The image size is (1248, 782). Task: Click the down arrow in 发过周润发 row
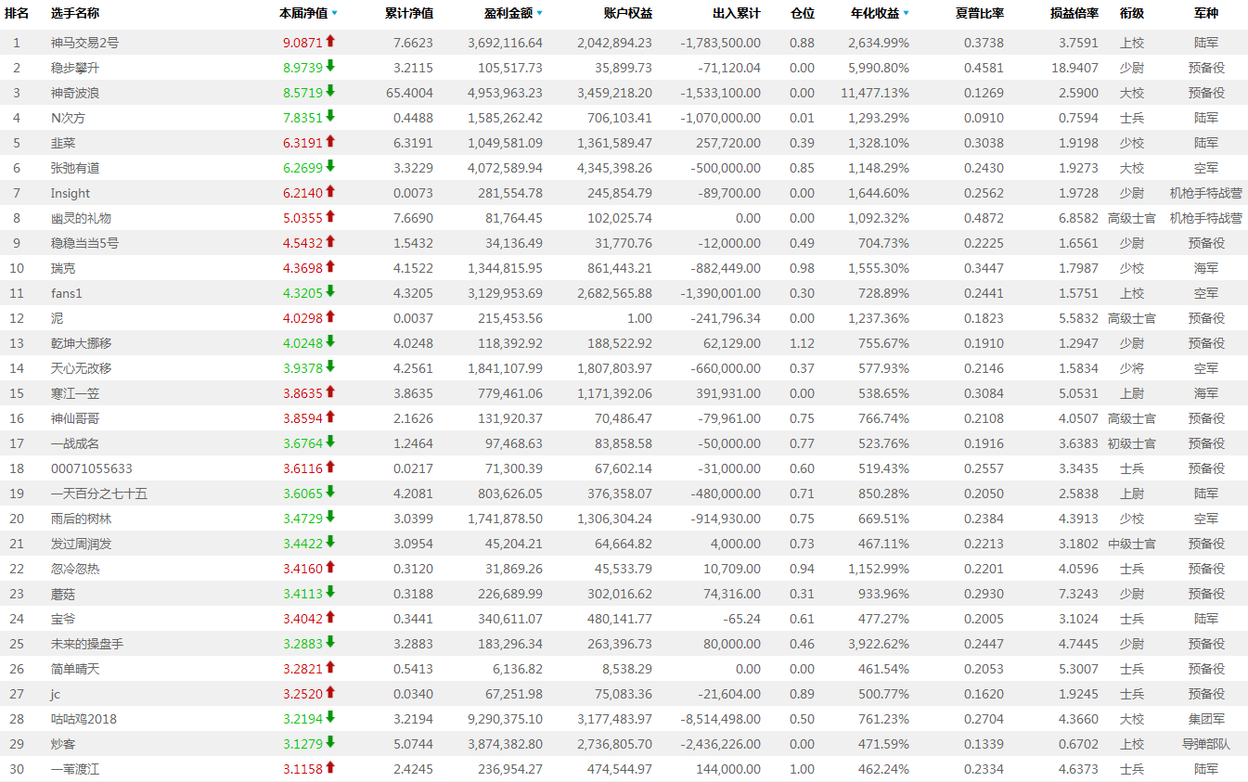pos(330,542)
